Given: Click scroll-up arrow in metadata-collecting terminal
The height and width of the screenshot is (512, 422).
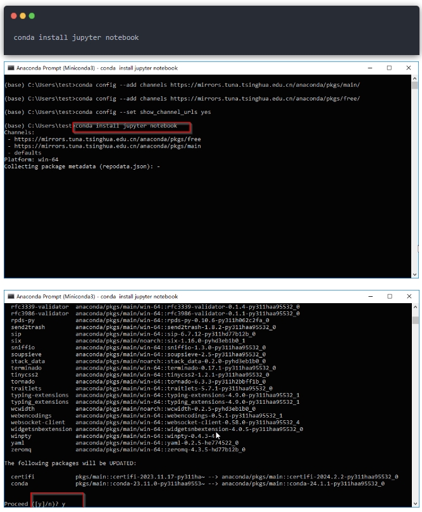Looking at the screenshot, I should pyautogui.click(x=415, y=77).
